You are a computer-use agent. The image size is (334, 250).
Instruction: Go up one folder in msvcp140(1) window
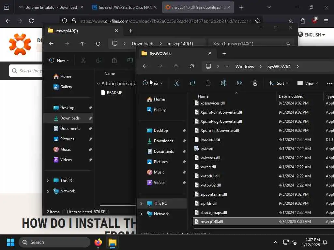[83, 44]
